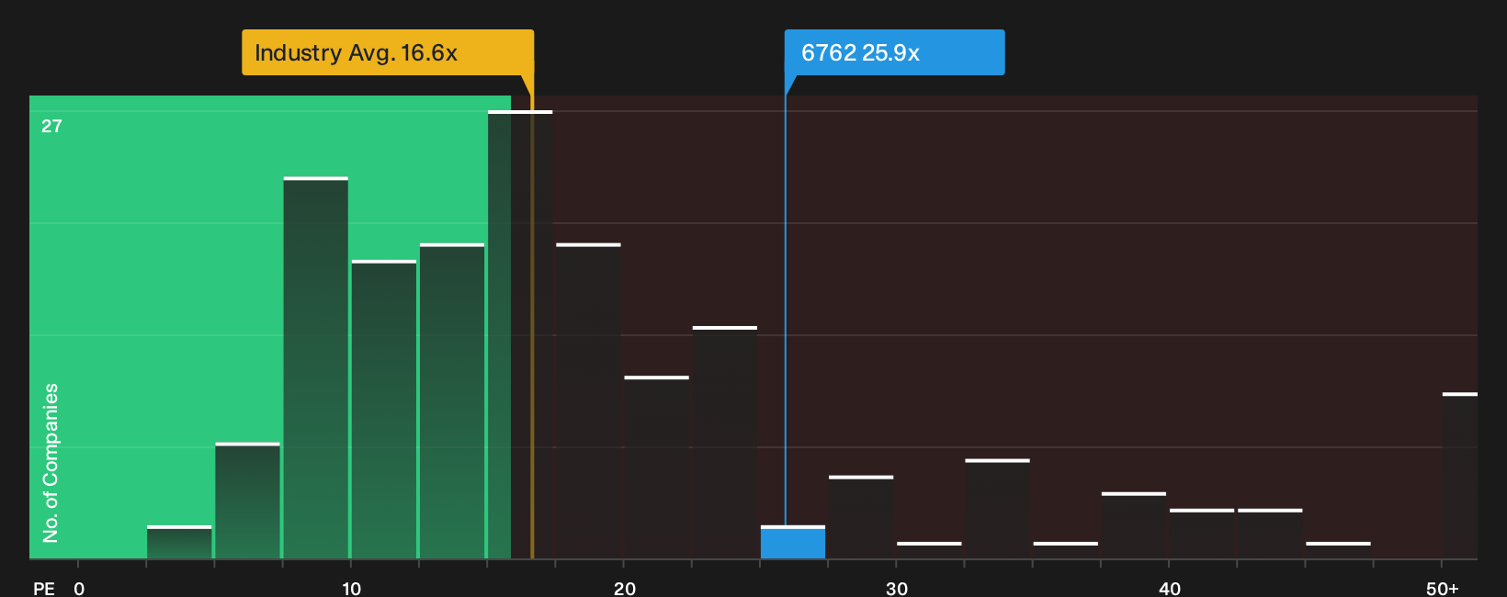Viewport: 1507px width, 597px height.
Task: Click the x-axis label 40
Action: pyautogui.click(x=1169, y=588)
